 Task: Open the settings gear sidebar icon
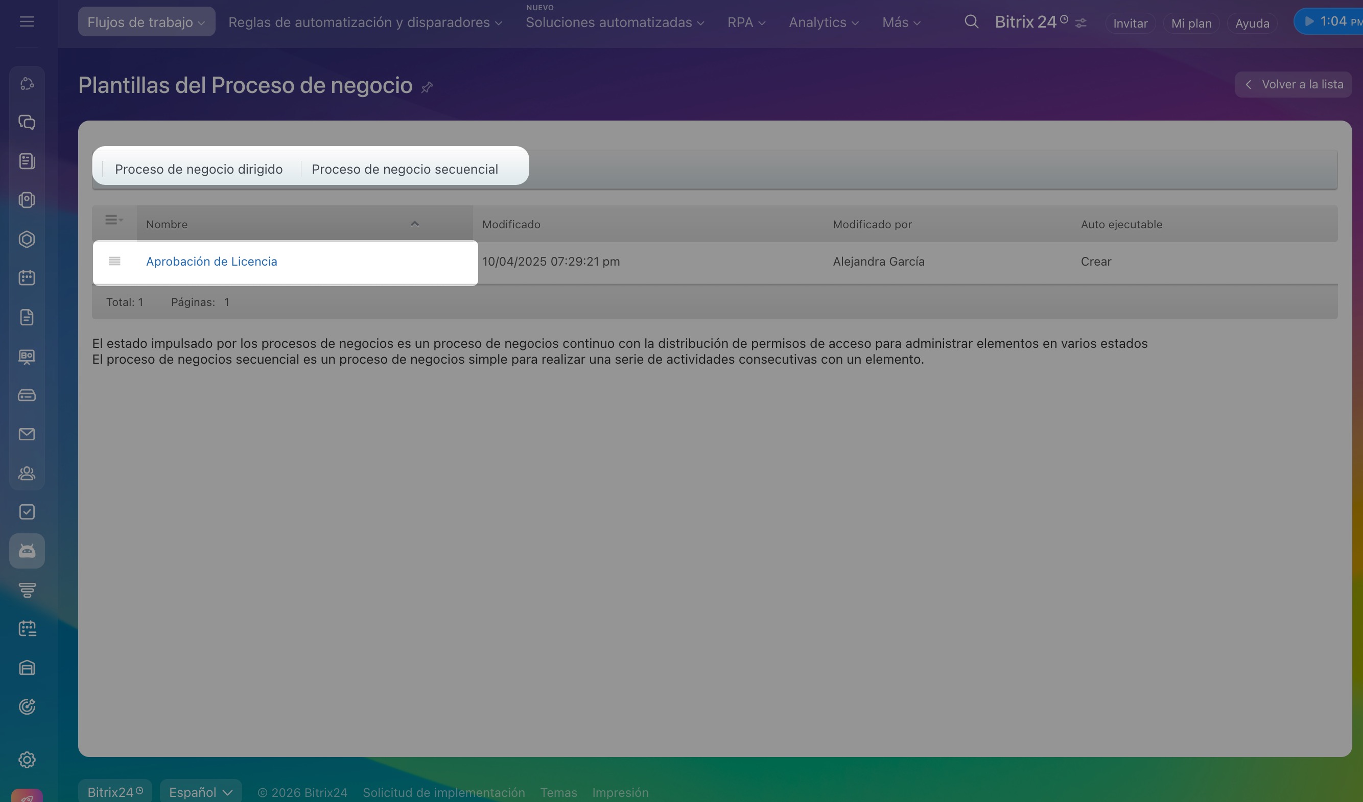click(27, 760)
